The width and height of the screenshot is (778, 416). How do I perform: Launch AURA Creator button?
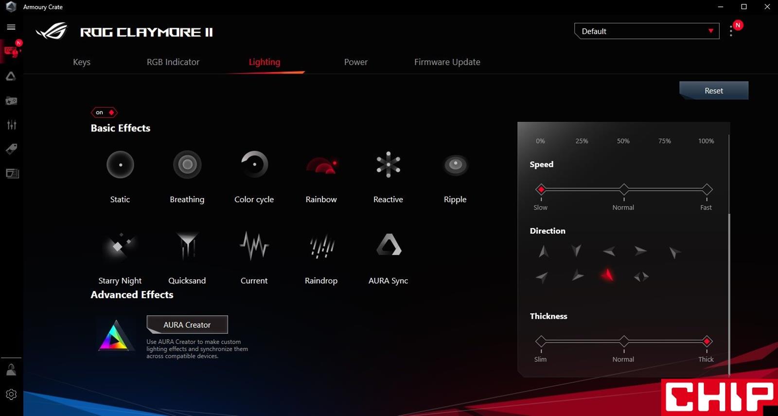click(x=187, y=325)
